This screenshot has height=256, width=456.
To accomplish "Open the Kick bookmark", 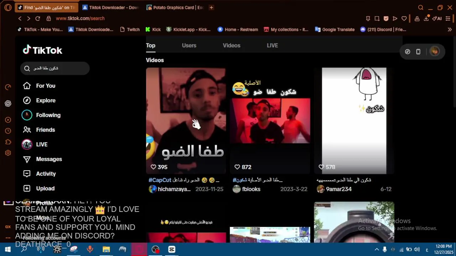I will [153, 30].
